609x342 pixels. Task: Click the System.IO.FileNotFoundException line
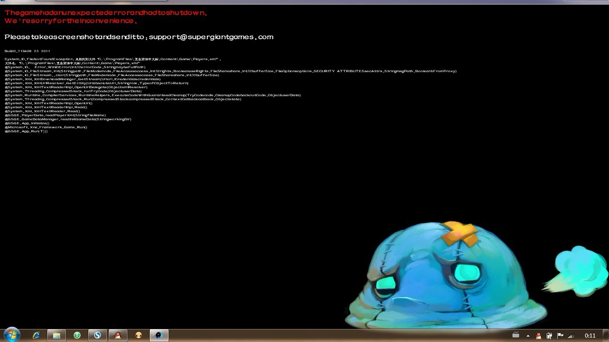(113, 59)
